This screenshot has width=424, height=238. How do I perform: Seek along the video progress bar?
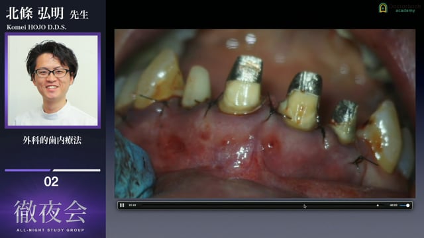coord(263,206)
